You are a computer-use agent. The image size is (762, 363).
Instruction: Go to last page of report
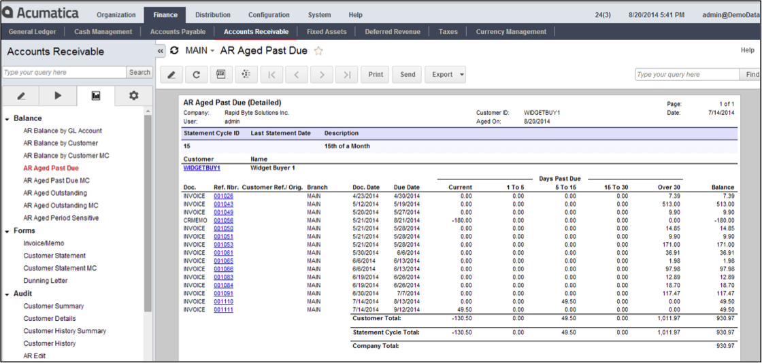(347, 75)
